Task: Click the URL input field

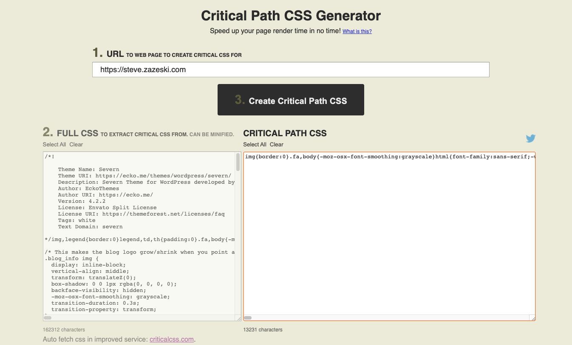Action: click(291, 70)
